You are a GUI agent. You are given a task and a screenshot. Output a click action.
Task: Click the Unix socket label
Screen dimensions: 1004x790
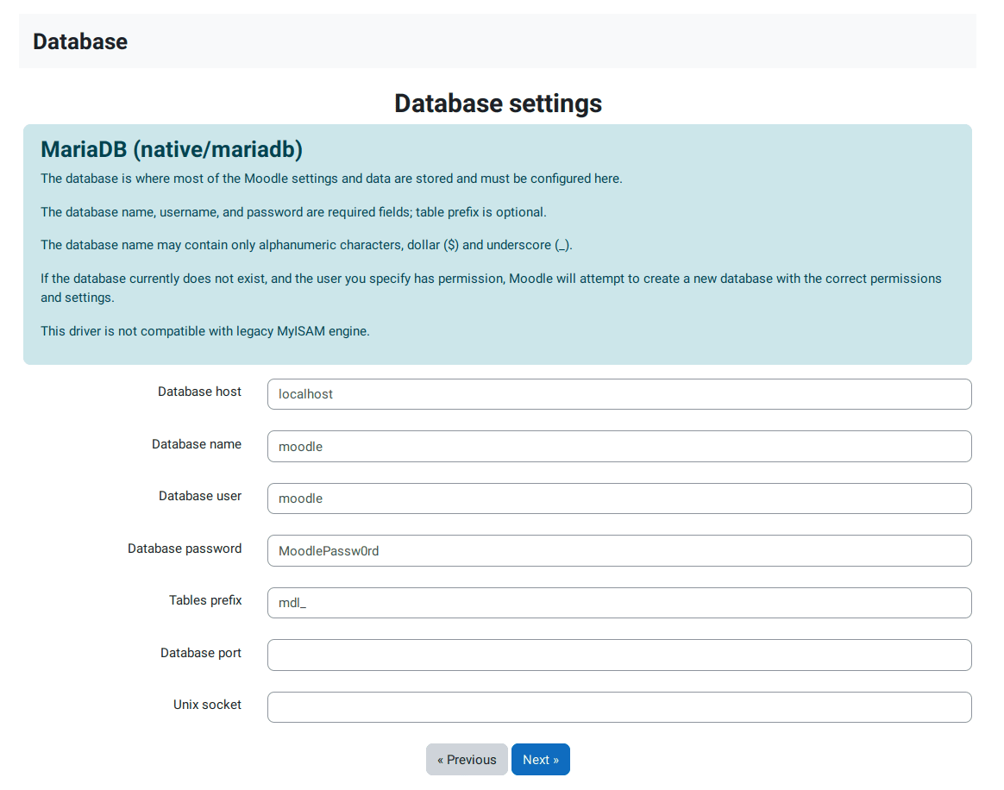(208, 705)
